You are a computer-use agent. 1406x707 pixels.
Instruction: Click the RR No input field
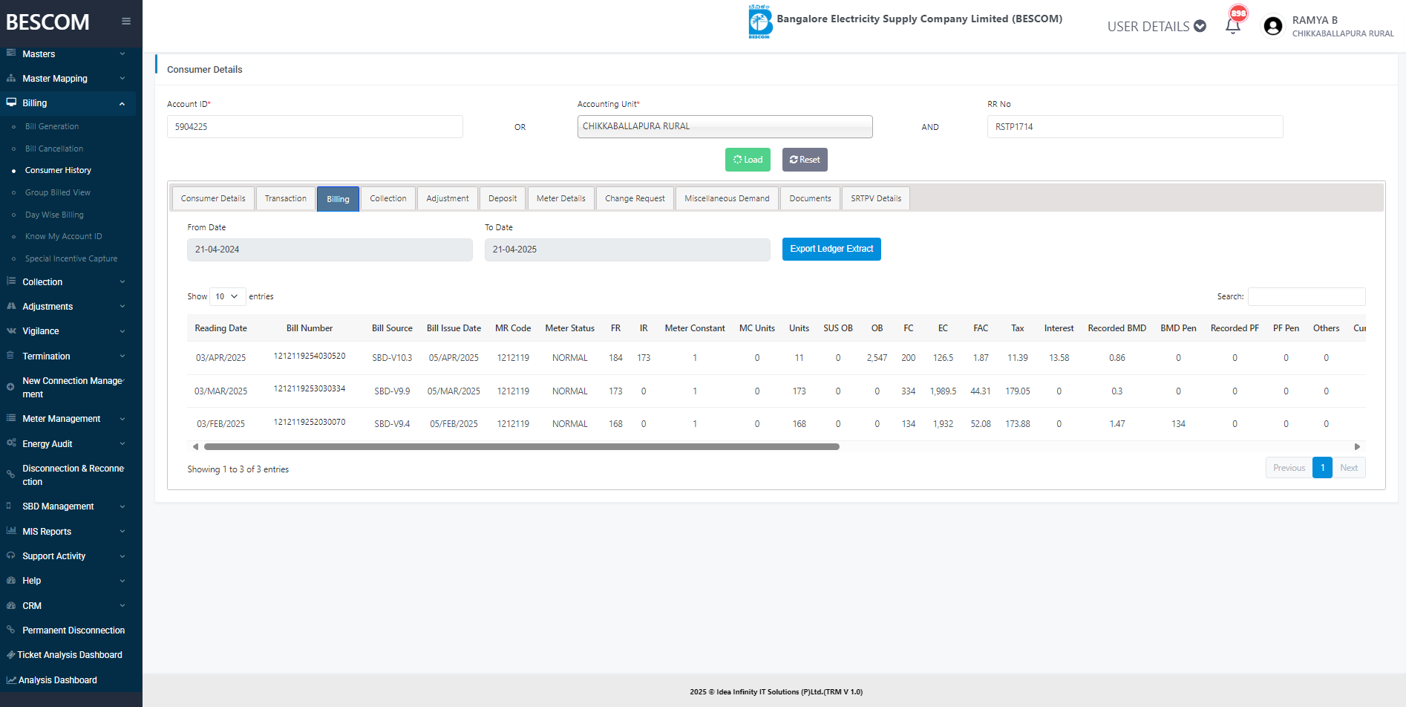pyautogui.click(x=1135, y=126)
